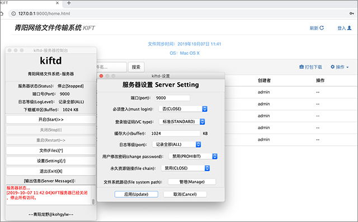
Task: Click the port field containing 9000
Action: point(172,98)
